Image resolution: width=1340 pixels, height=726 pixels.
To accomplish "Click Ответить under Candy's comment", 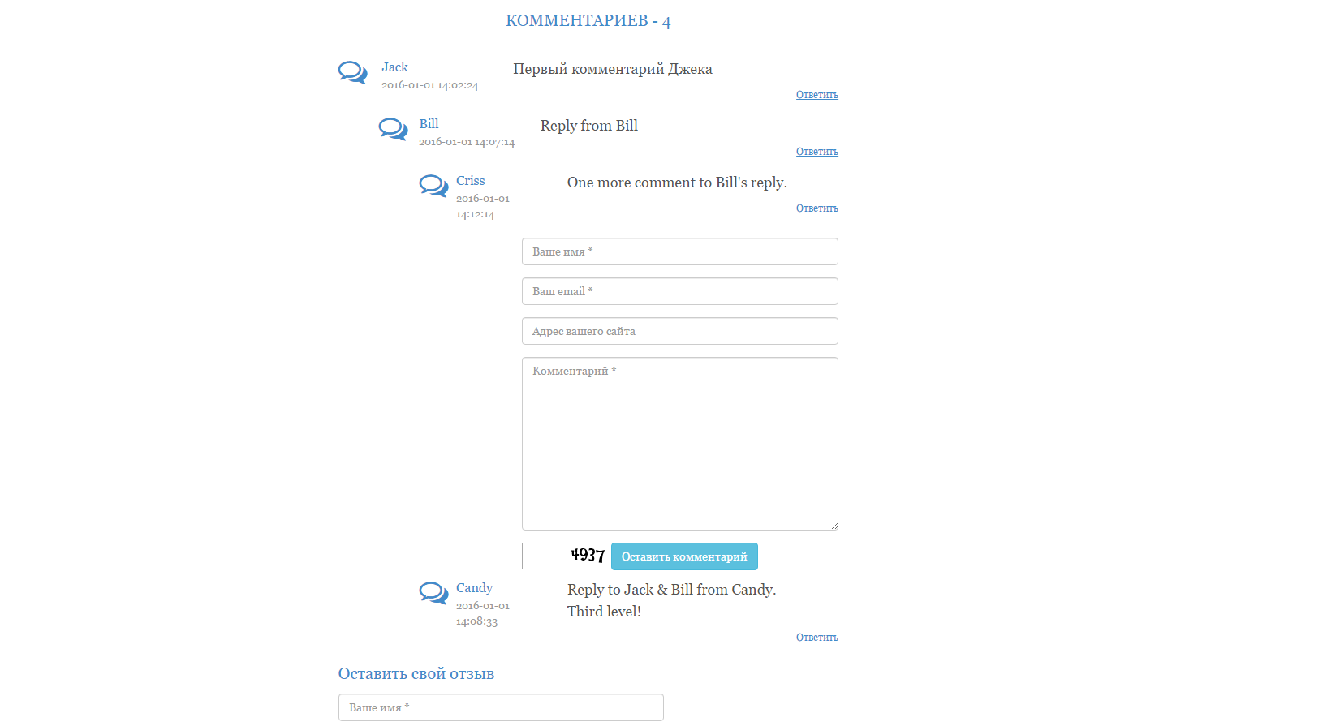I will pos(816,638).
